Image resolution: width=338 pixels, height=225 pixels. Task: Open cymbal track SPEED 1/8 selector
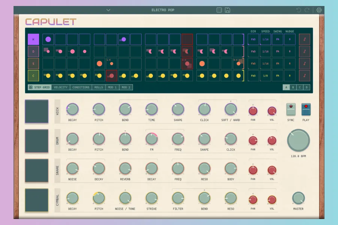tap(265, 76)
